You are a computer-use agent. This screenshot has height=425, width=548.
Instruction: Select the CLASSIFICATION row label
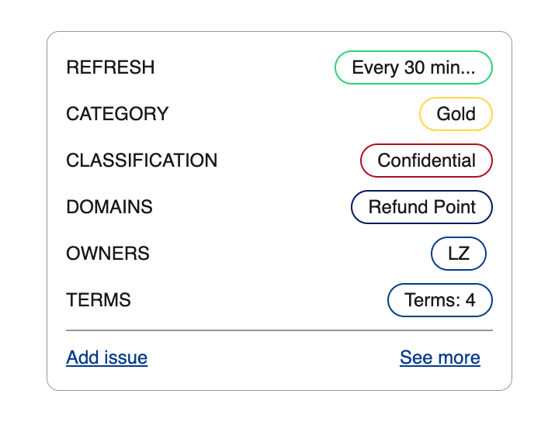(141, 161)
